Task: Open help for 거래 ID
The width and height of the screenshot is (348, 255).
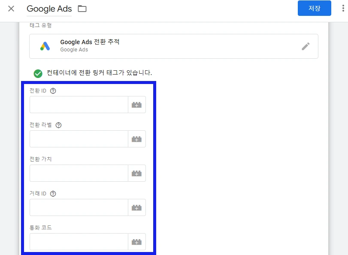Action: point(53,194)
